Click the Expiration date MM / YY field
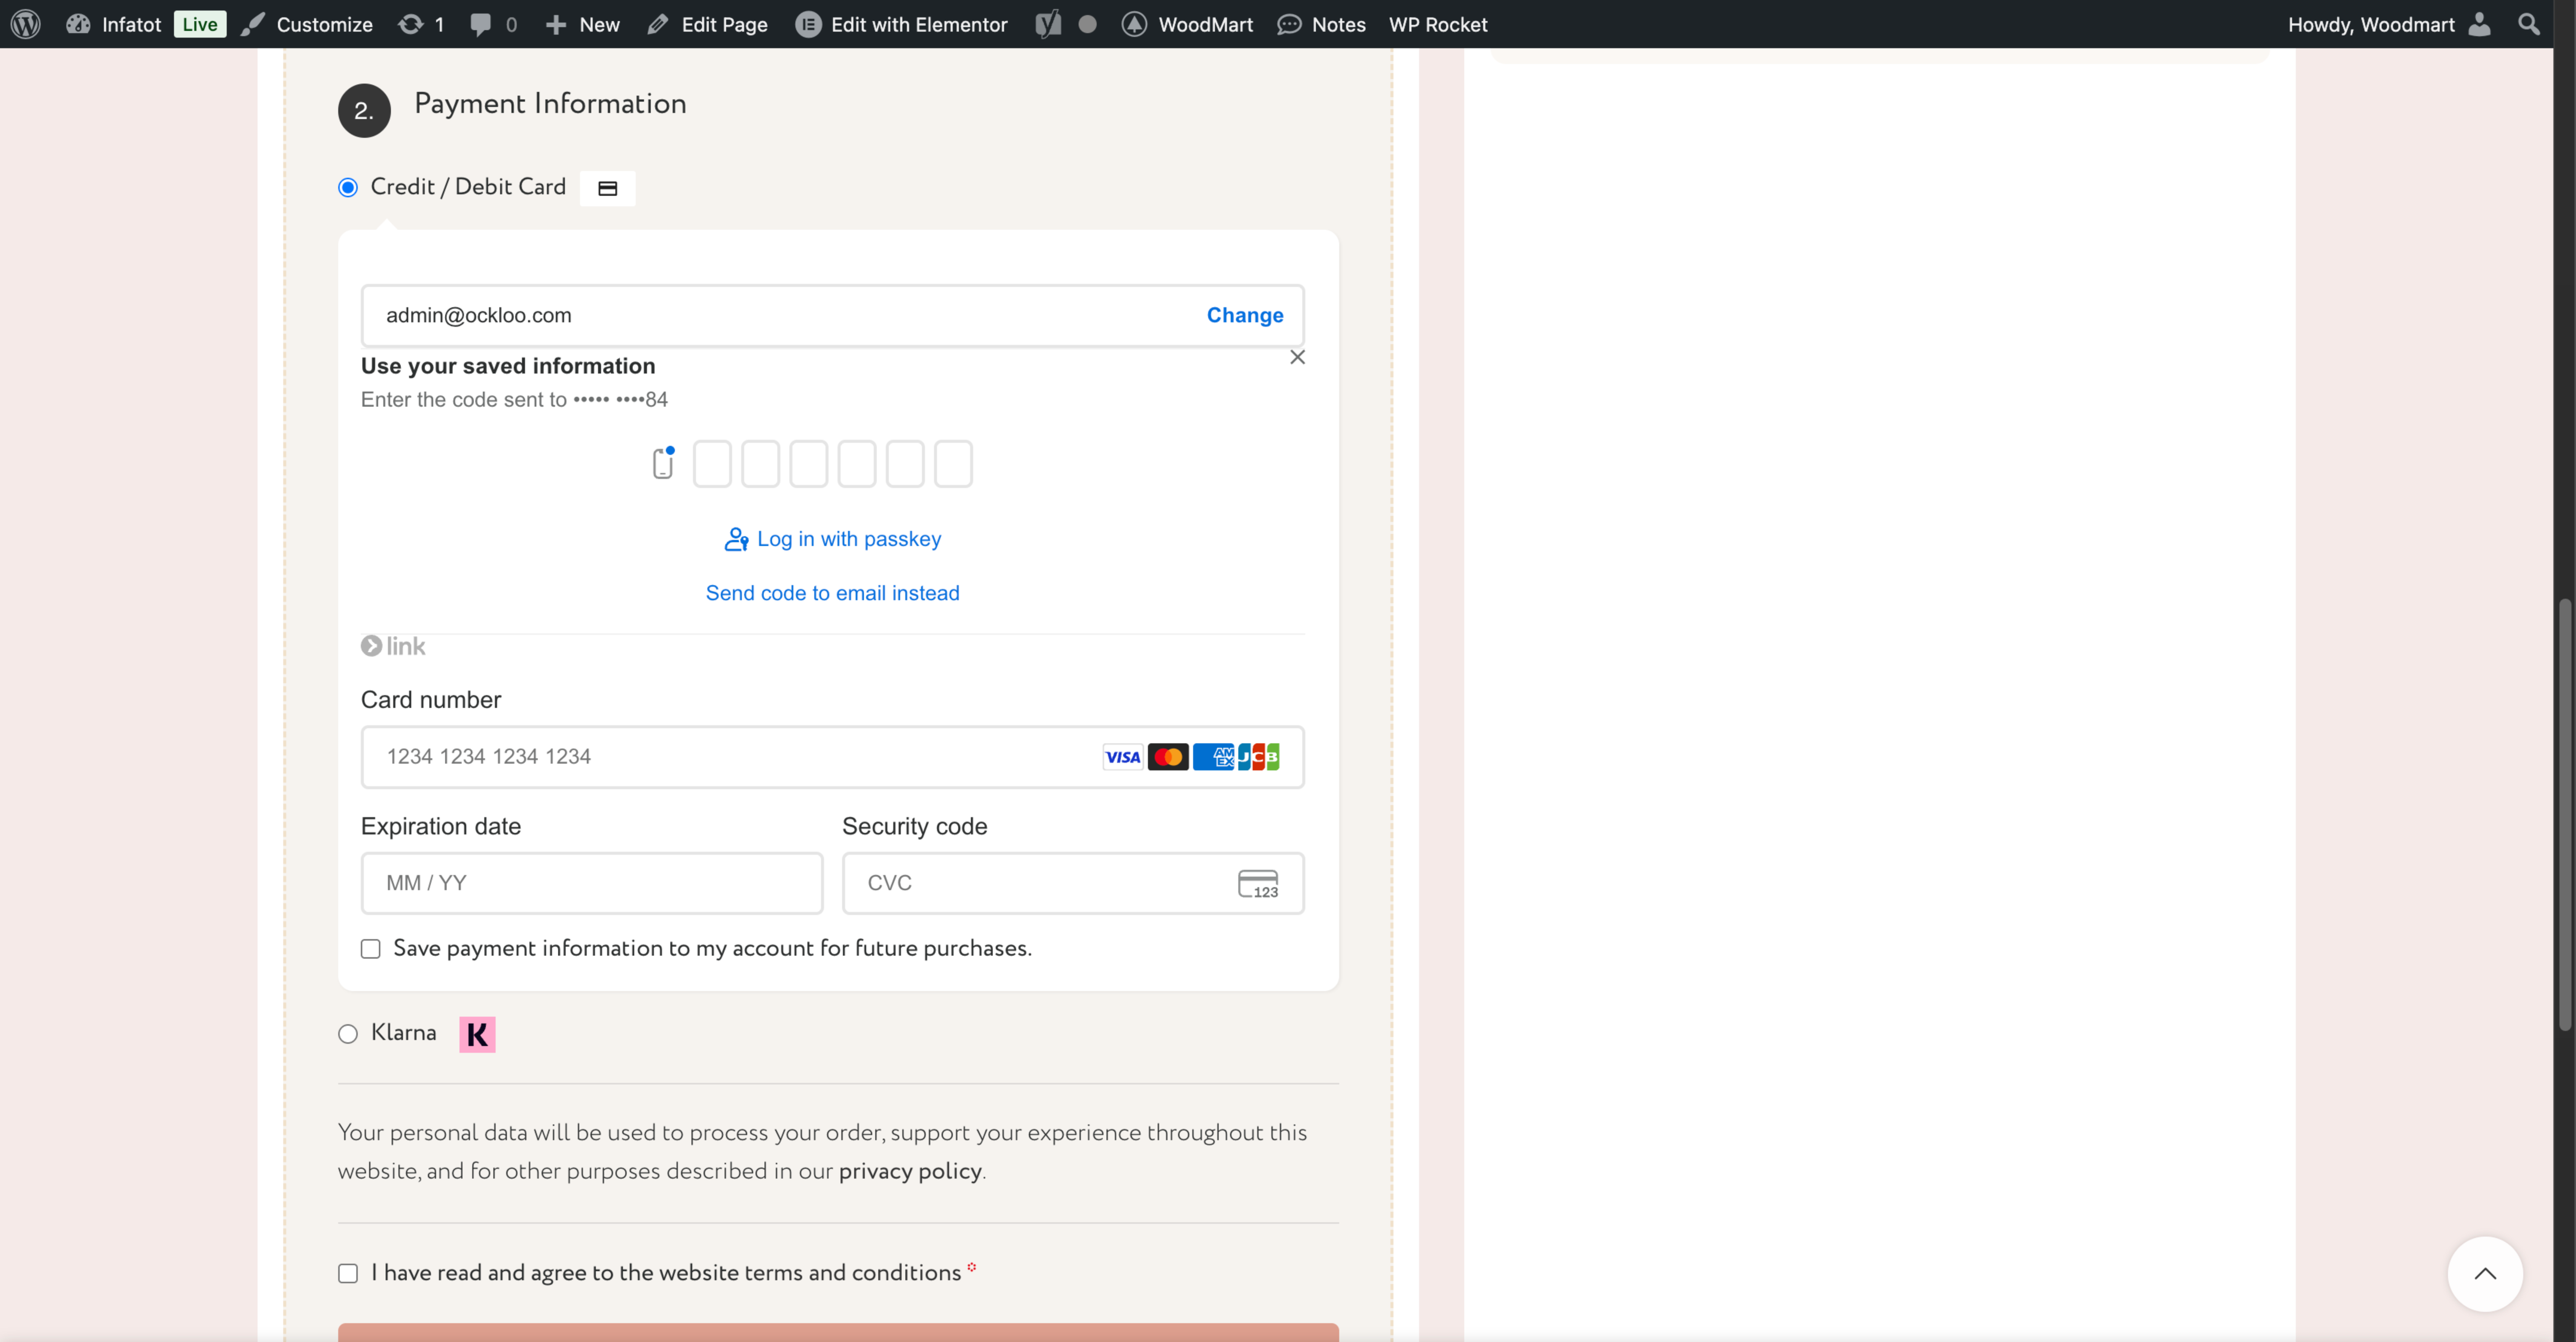Image resolution: width=2576 pixels, height=1342 pixels. [x=592, y=883]
